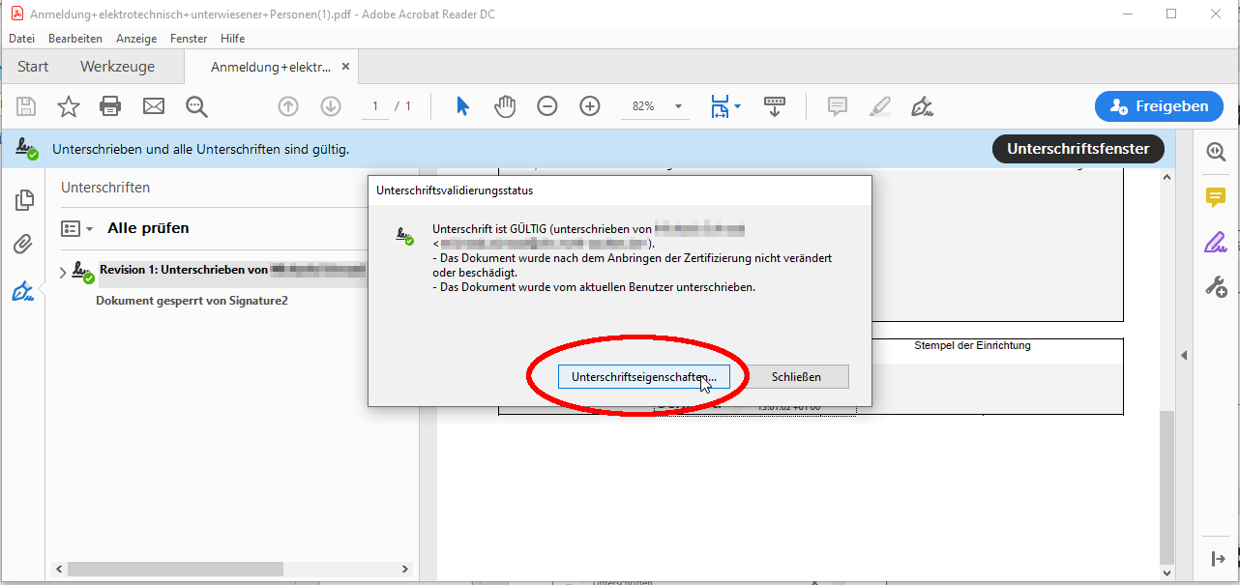
Task: Expand the Revision 1 signature entry
Action: click(64, 273)
